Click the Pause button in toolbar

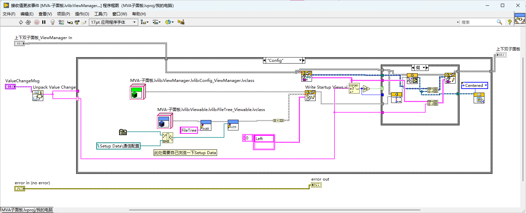point(44,22)
